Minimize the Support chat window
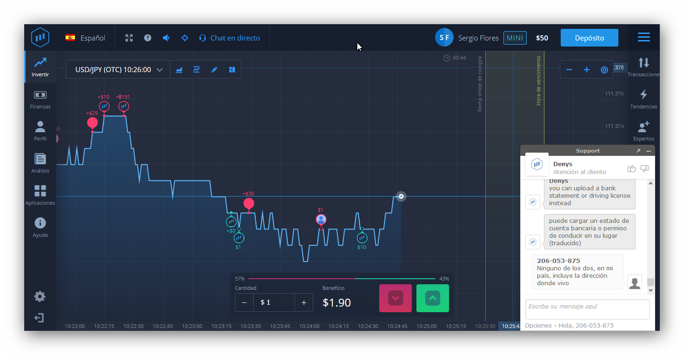This screenshot has width=684, height=355. [x=649, y=151]
